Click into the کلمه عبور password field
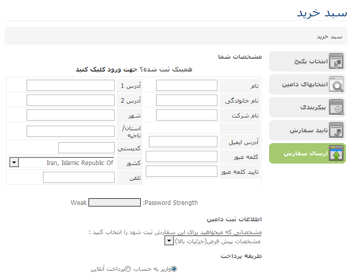This screenshot has height=277, width=351. (182, 156)
